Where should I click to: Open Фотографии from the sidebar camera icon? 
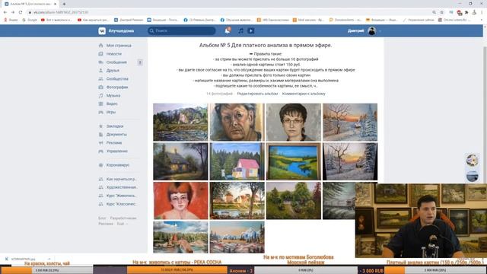pyautogui.click(x=100, y=88)
